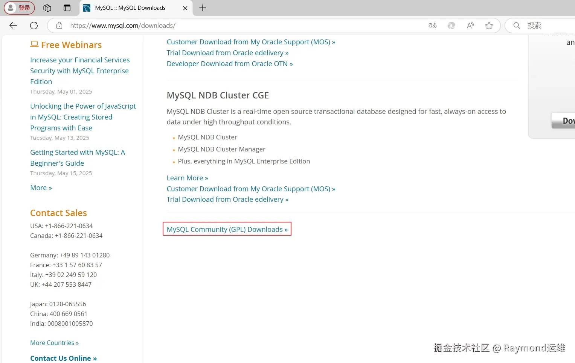Viewport: 575px width, 363px height.
Task: View site info lock icon
Action: click(x=59, y=26)
